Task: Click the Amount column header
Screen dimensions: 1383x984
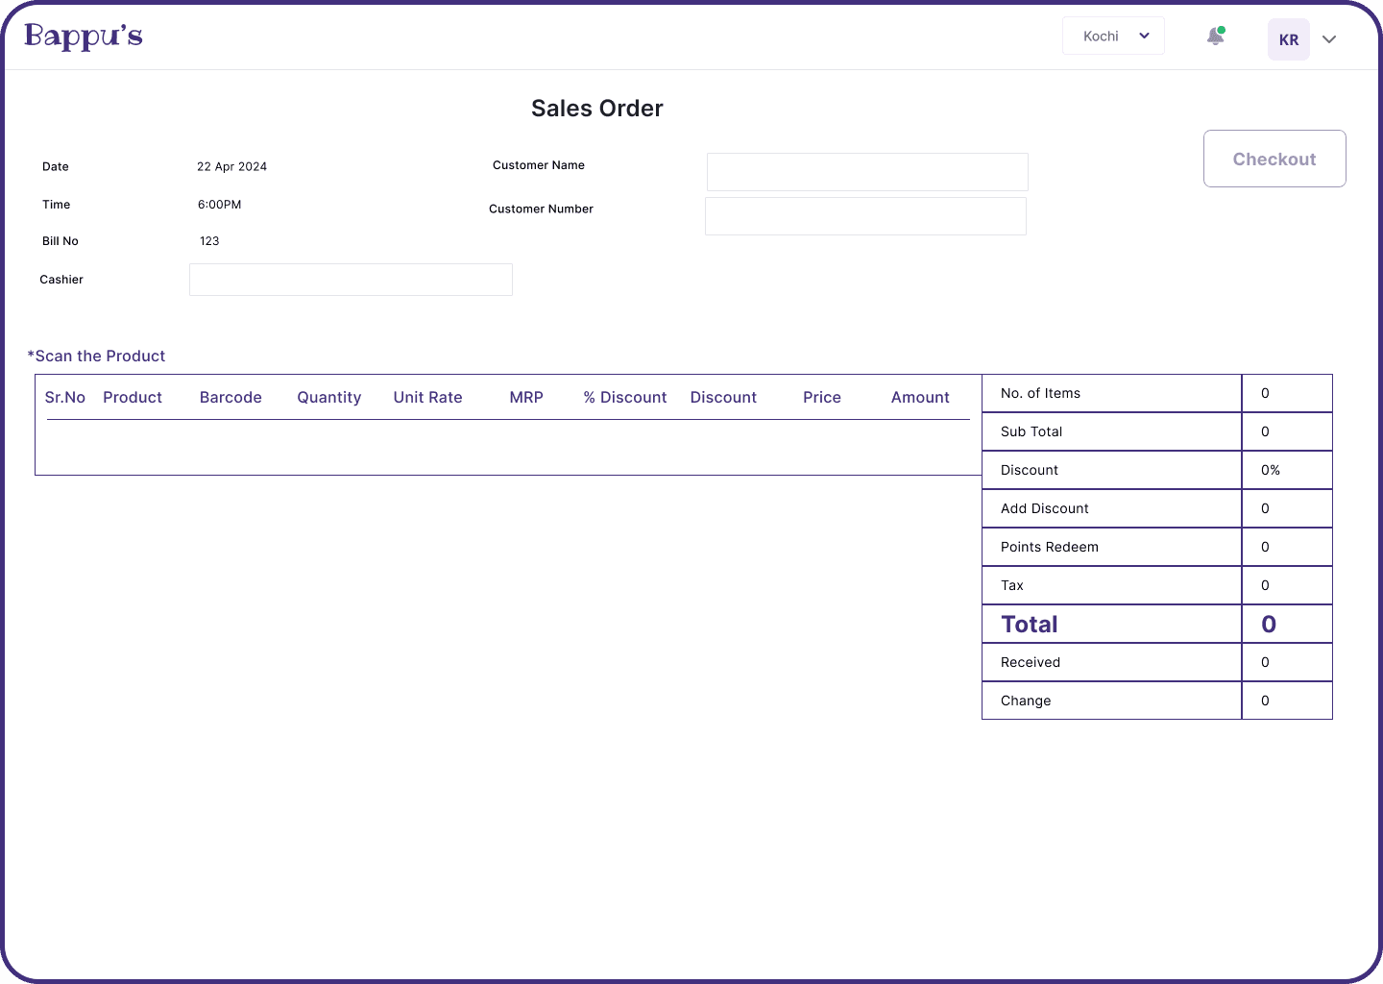Action: pyautogui.click(x=920, y=397)
